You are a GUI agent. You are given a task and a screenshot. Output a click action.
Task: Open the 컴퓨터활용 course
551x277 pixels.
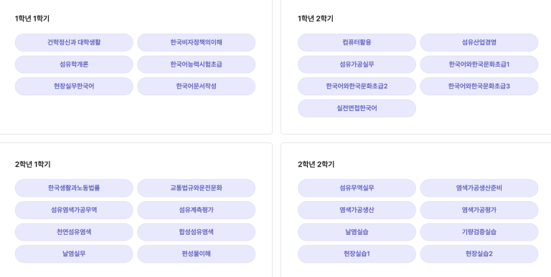coord(357,42)
